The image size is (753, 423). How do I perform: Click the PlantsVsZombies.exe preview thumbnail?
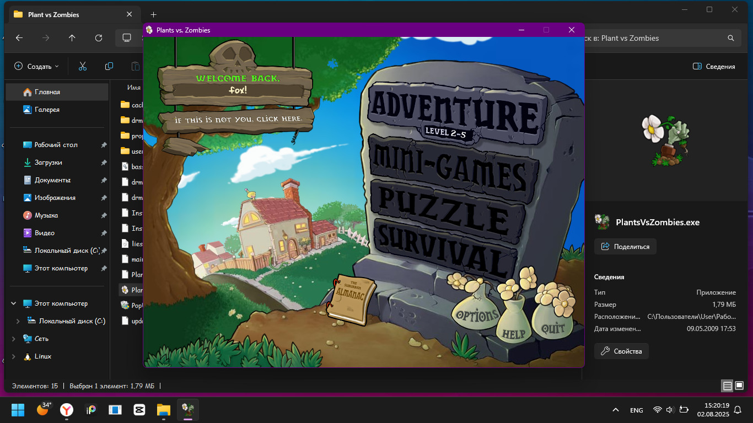pos(665,140)
